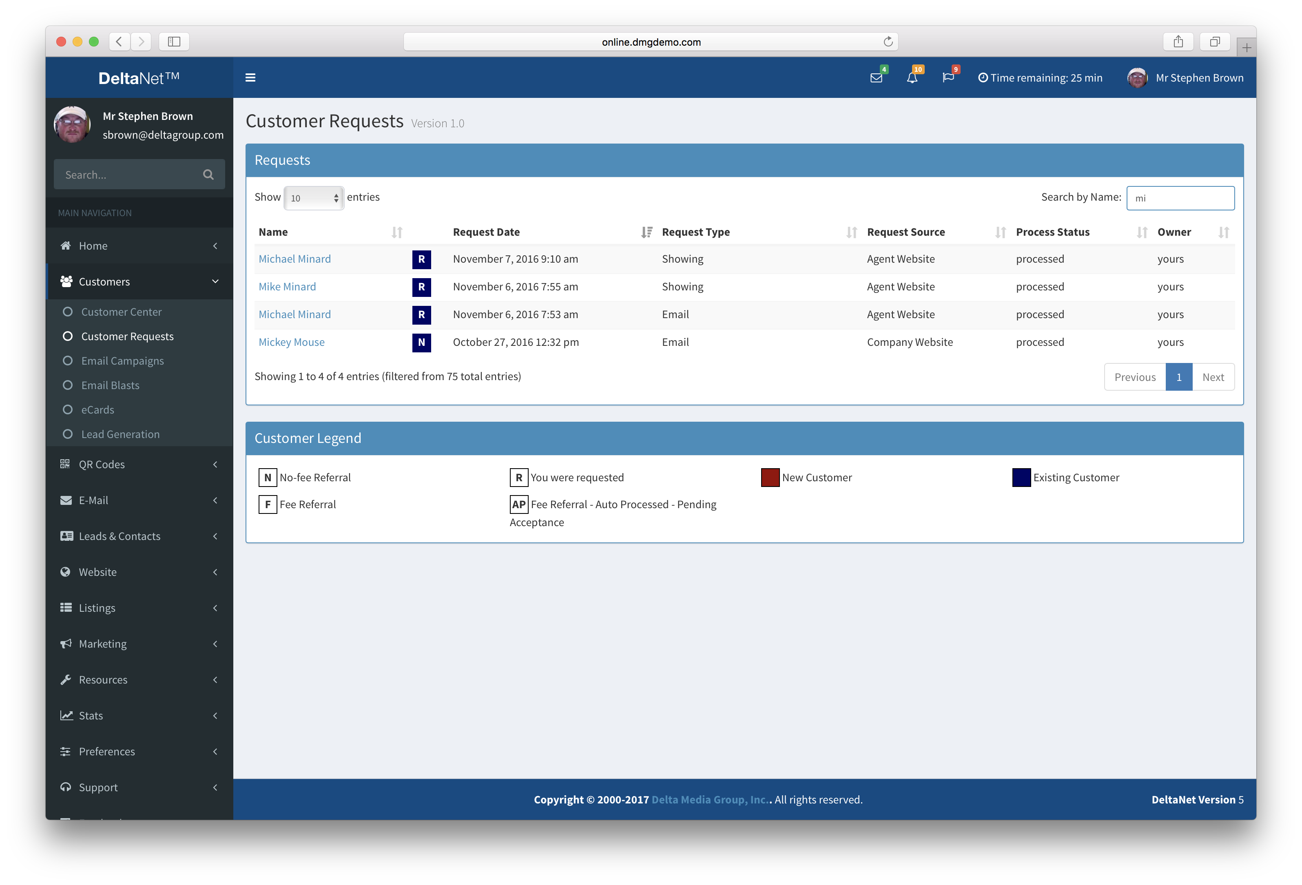The width and height of the screenshot is (1302, 885).
Task: Click the Search by Name input field
Action: pyautogui.click(x=1180, y=198)
